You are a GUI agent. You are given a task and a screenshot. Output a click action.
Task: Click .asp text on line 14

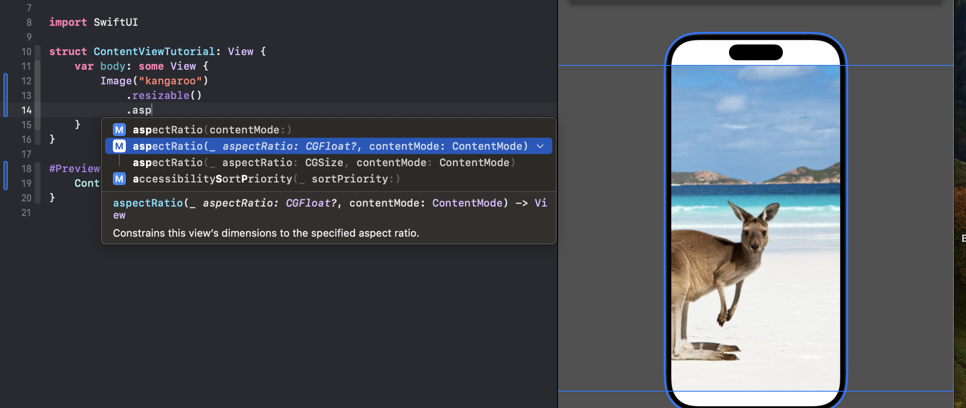pyautogui.click(x=139, y=110)
